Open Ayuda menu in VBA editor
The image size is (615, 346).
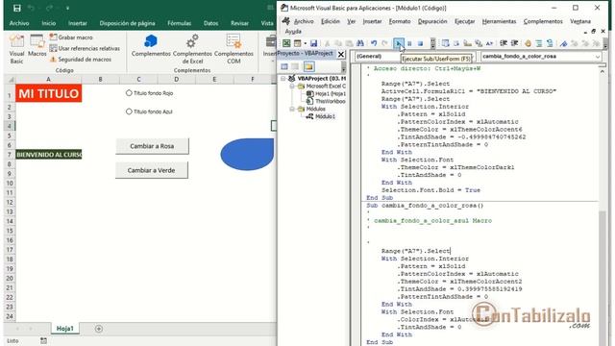click(x=293, y=32)
